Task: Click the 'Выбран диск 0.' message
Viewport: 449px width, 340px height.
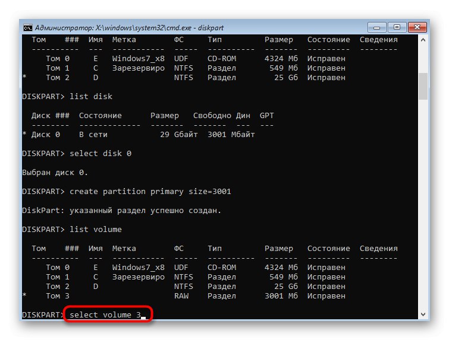Action: pos(55,173)
